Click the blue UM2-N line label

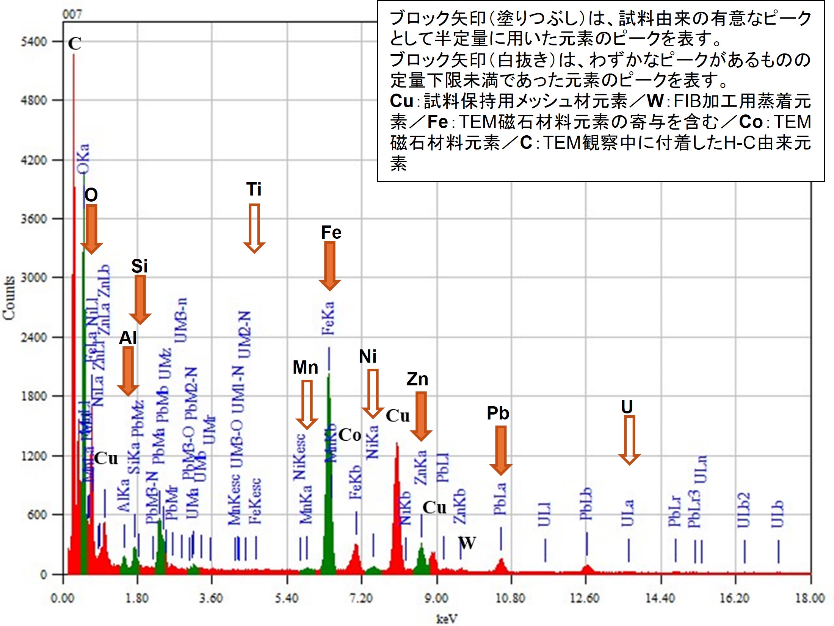tap(244, 335)
